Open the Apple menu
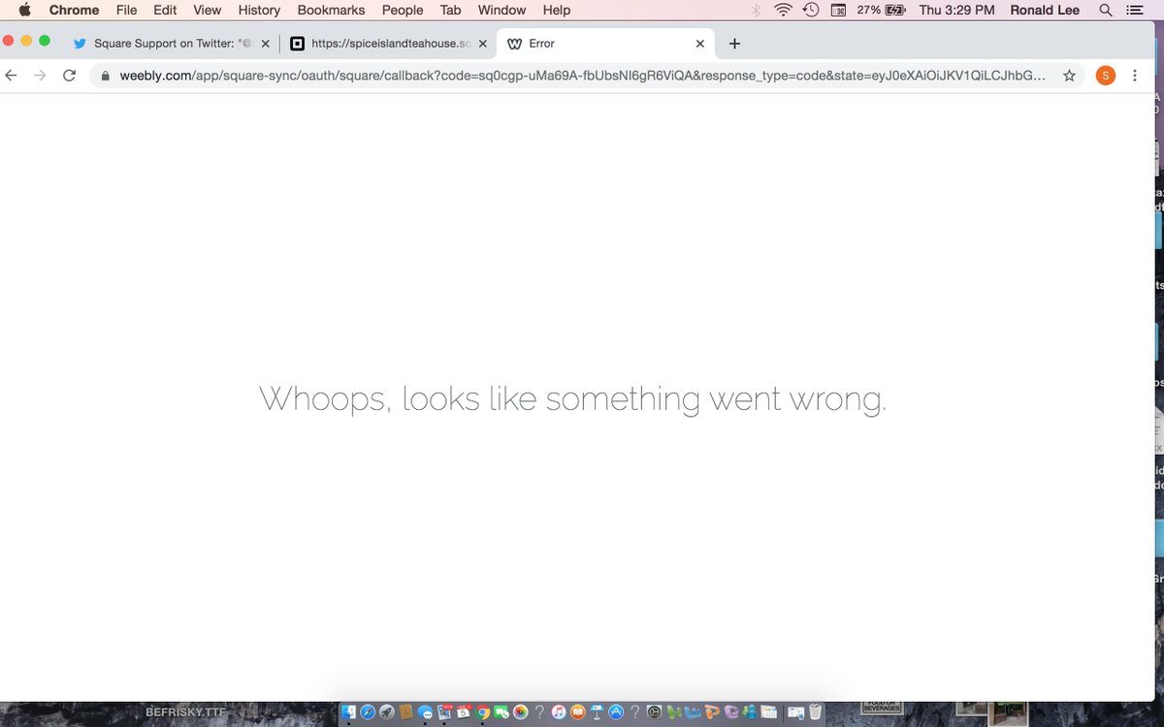This screenshot has height=727, width=1164. [x=24, y=10]
